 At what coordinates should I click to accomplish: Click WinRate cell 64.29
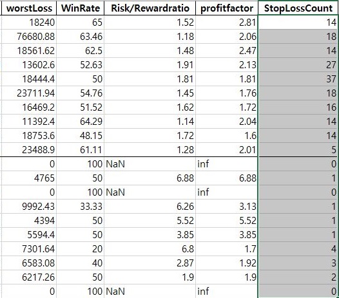click(x=80, y=122)
